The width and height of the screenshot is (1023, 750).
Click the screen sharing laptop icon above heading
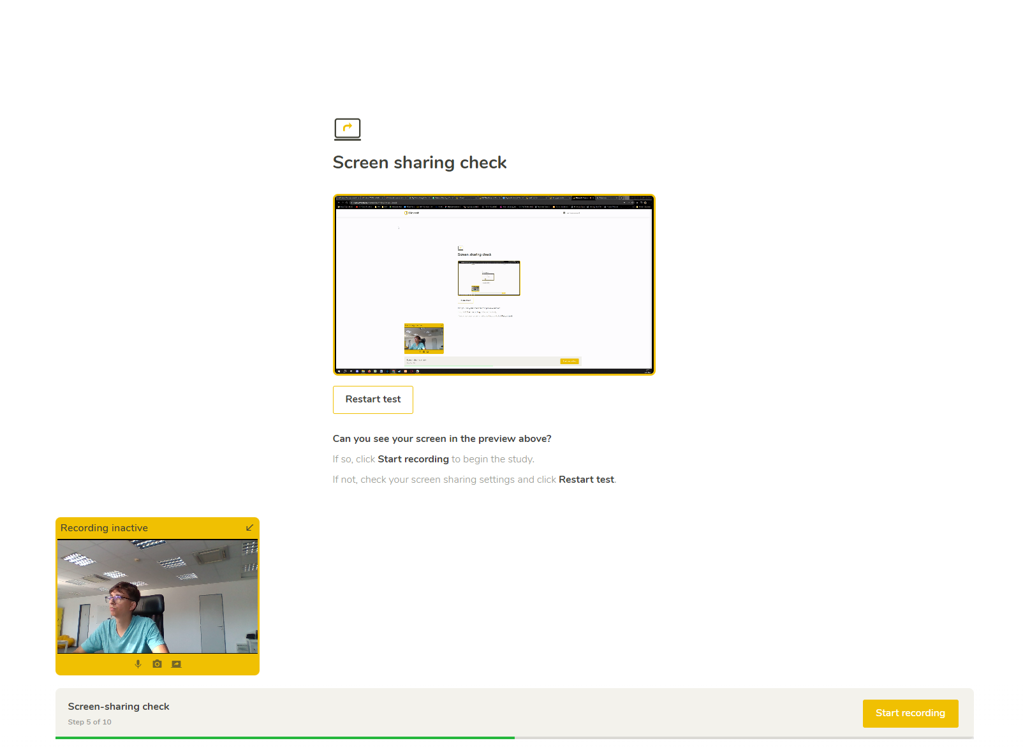(x=348, y=129)
